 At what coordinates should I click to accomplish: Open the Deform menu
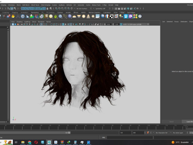click(69, 5)
